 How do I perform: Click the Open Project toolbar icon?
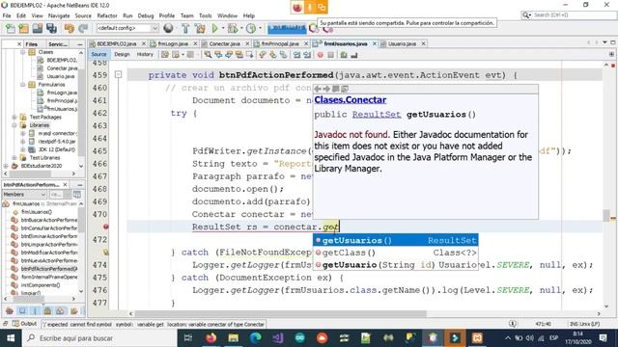pyautogui.click(x=38, y=28)
